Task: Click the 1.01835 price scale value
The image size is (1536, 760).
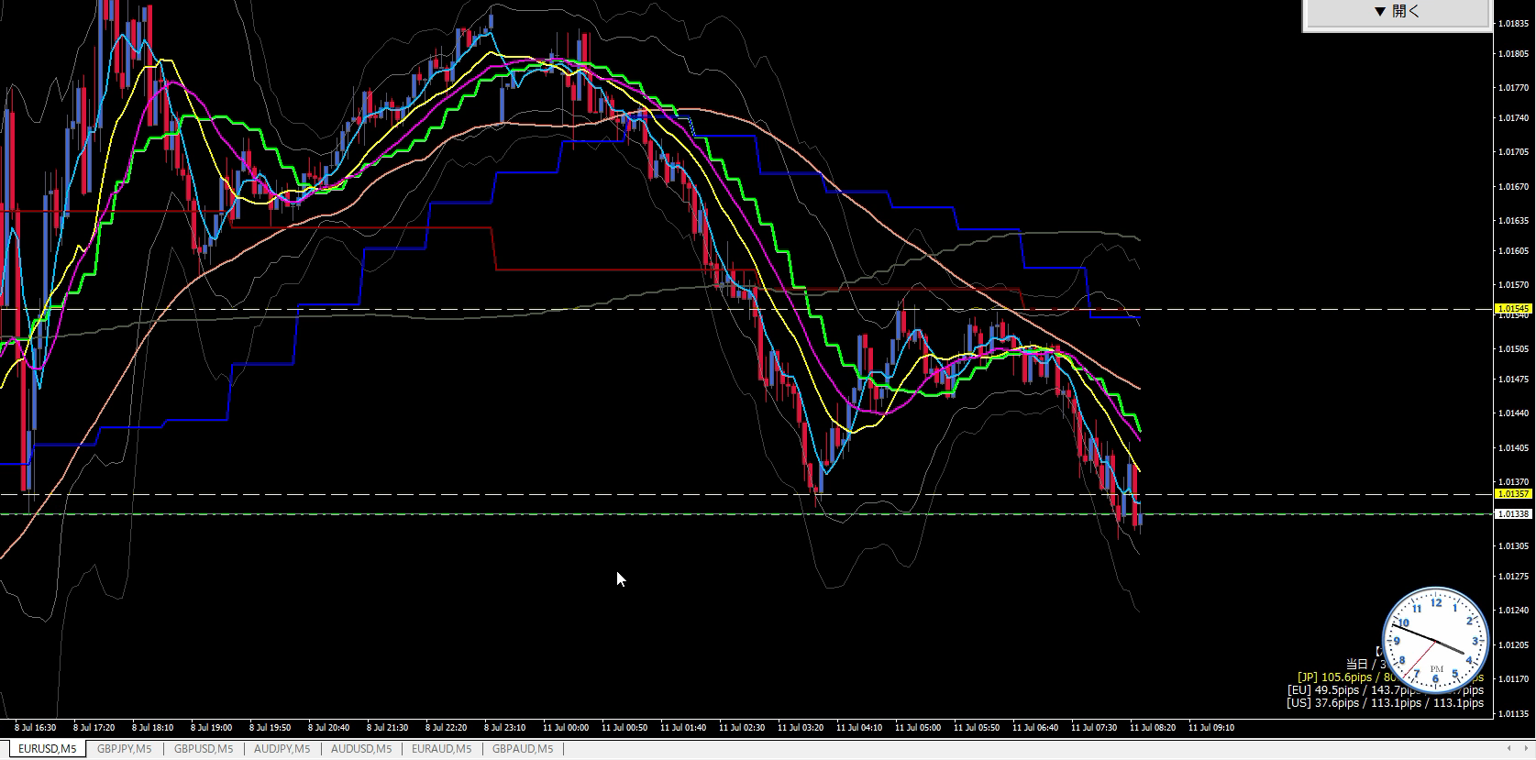Action: point(1513,25)
